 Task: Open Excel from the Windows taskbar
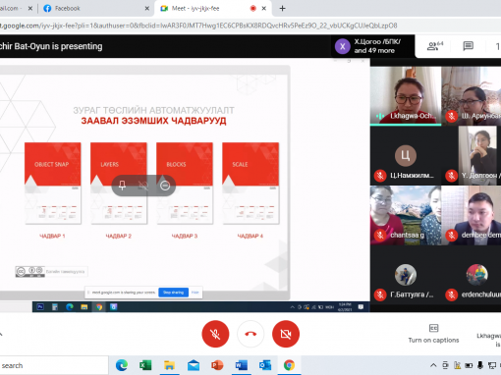pyautogui.click(x=145, y=365)
